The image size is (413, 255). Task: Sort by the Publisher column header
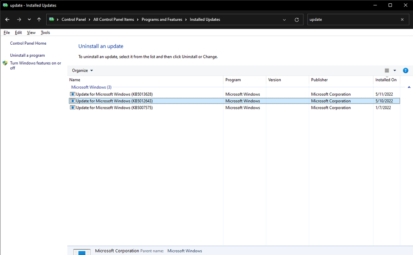point(341,79)
